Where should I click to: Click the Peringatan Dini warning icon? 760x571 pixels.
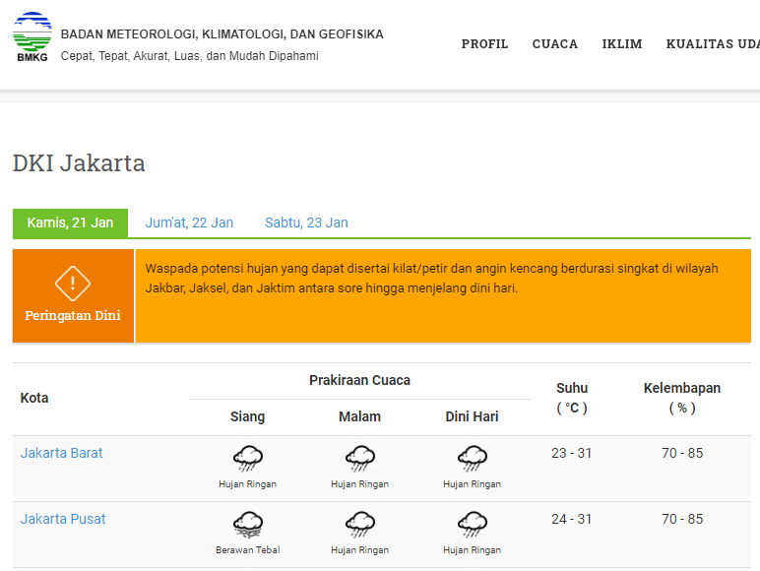pos(73,284)
